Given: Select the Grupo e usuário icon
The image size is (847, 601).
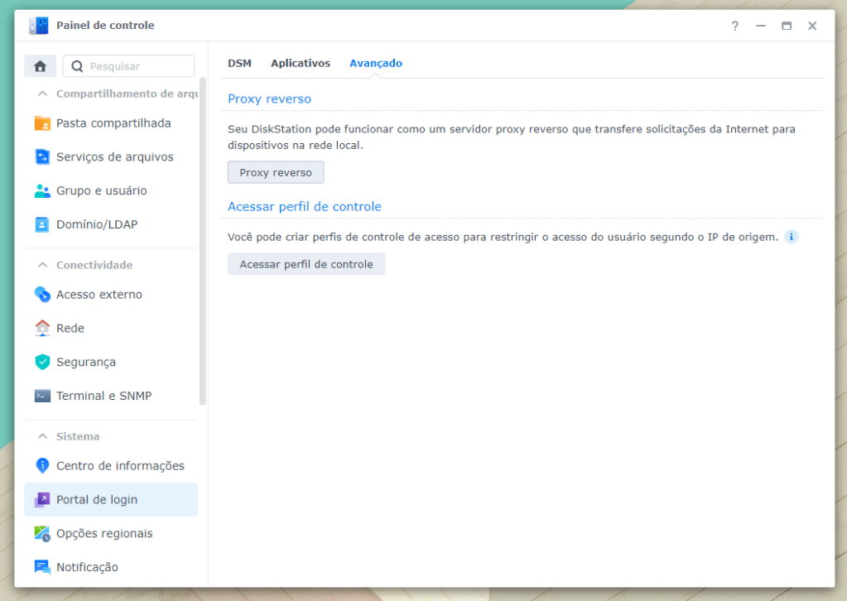Looking at the screenshot, I should [42, 191].
